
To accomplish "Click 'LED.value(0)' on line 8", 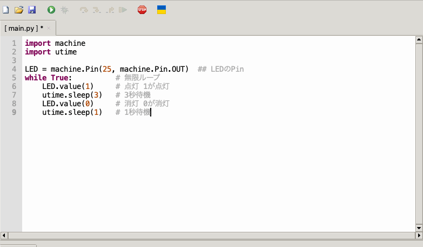I will pos(68,104).
